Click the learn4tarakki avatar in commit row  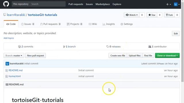[7, 64]
